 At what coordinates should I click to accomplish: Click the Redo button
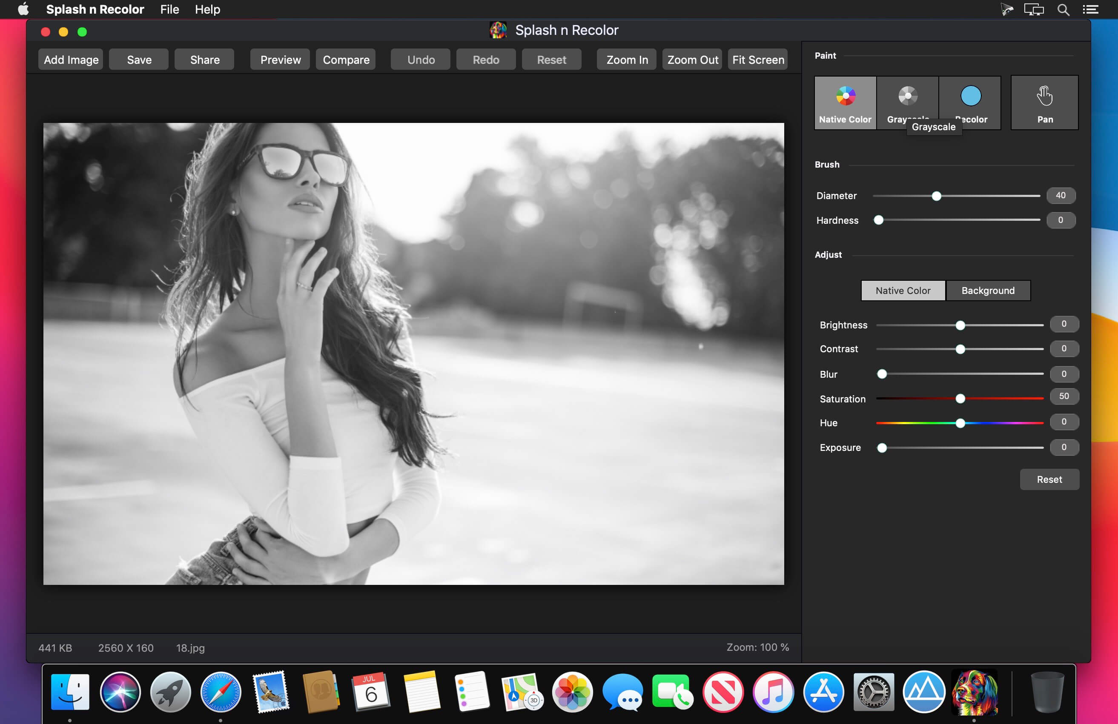click(x=486, y=60)
